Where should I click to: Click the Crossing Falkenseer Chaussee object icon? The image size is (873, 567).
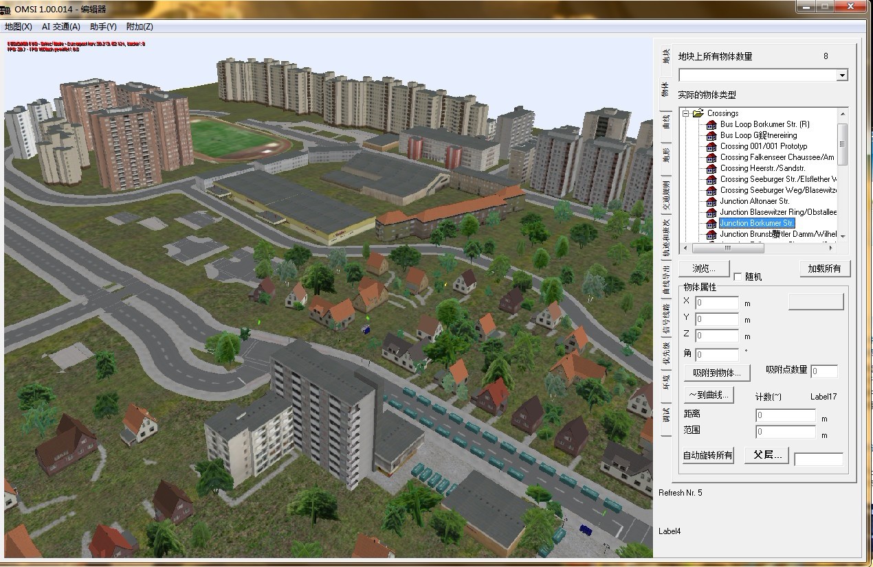(x=711, y=158)
